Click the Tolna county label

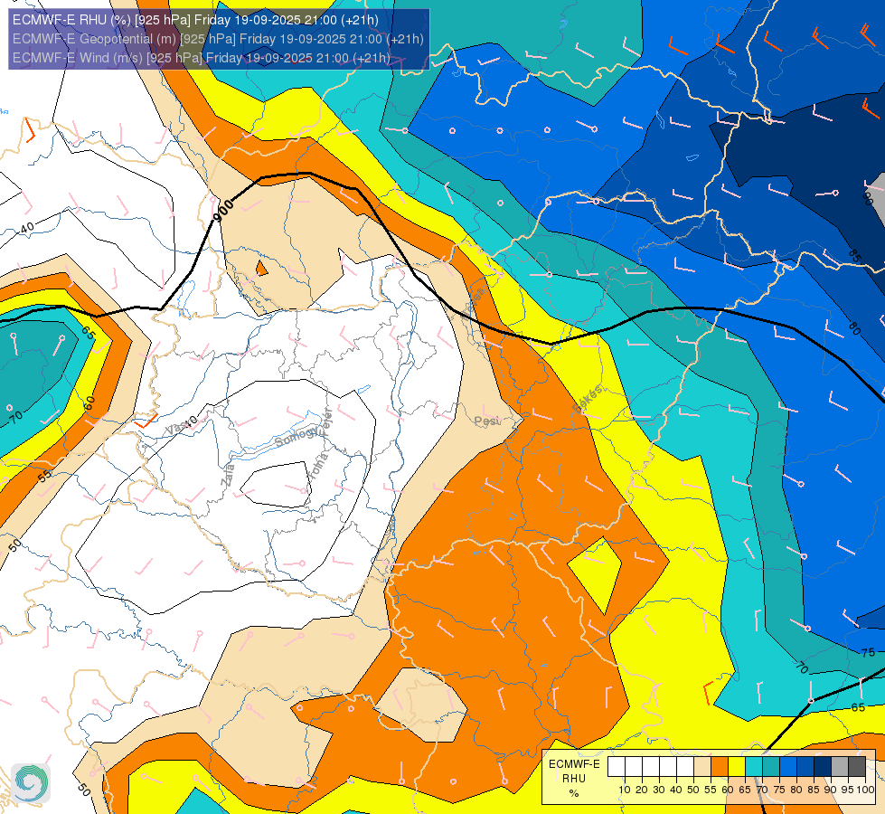coord(319,466)
